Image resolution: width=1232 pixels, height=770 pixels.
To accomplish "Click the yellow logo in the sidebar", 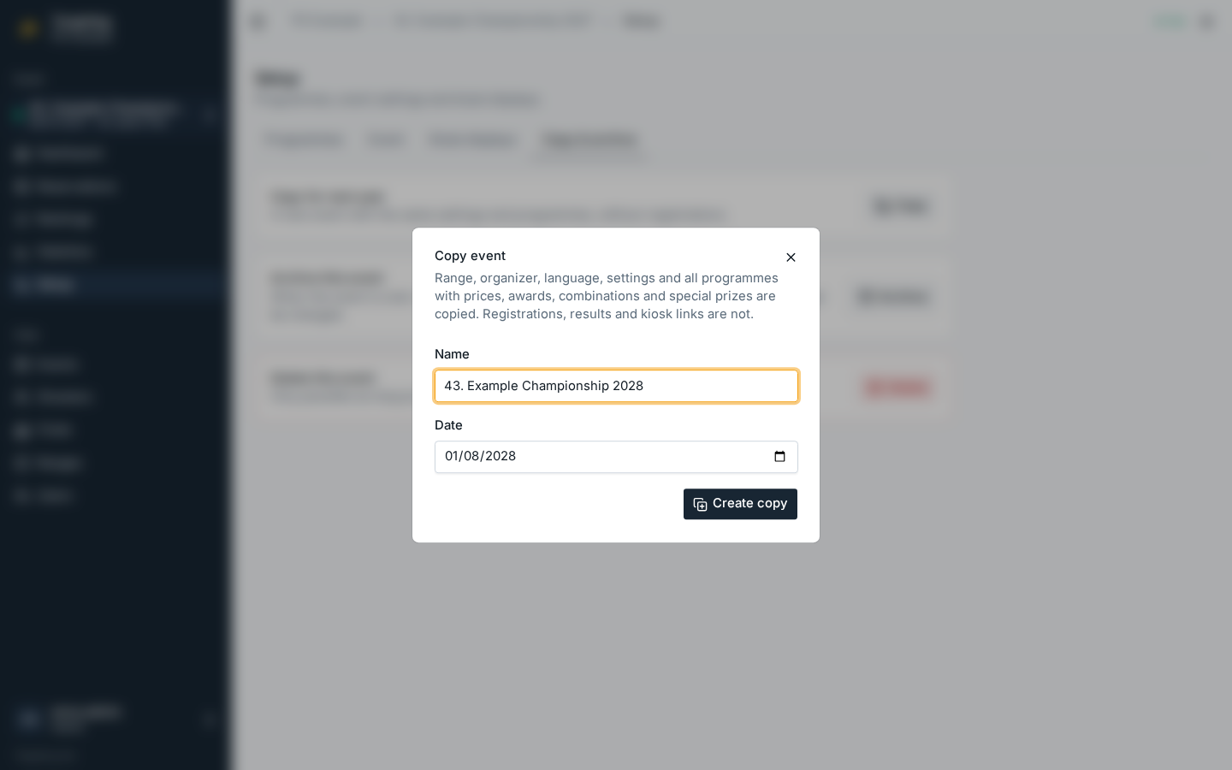I will [28, 28].
